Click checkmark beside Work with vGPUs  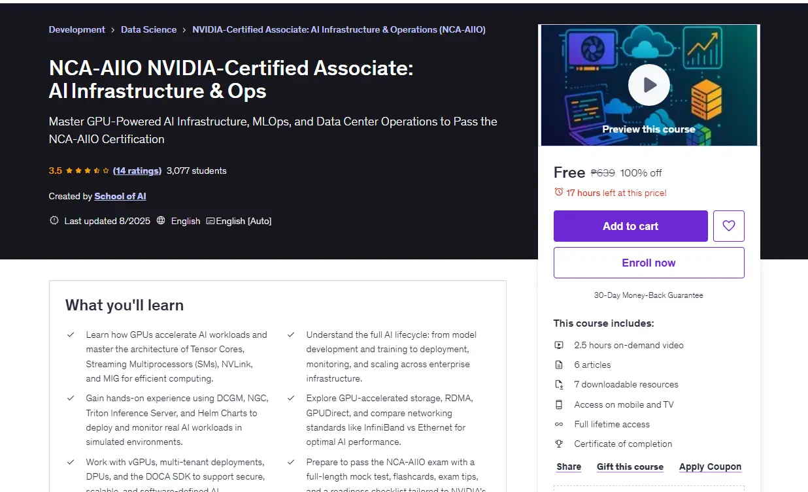coord(71,462)
